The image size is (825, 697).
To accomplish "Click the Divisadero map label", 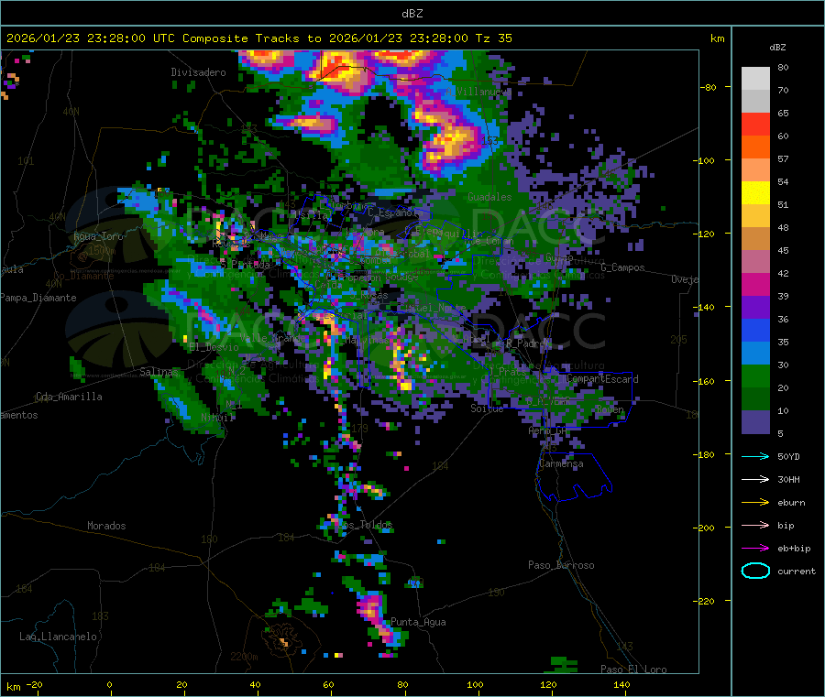I will coord(198,72).
